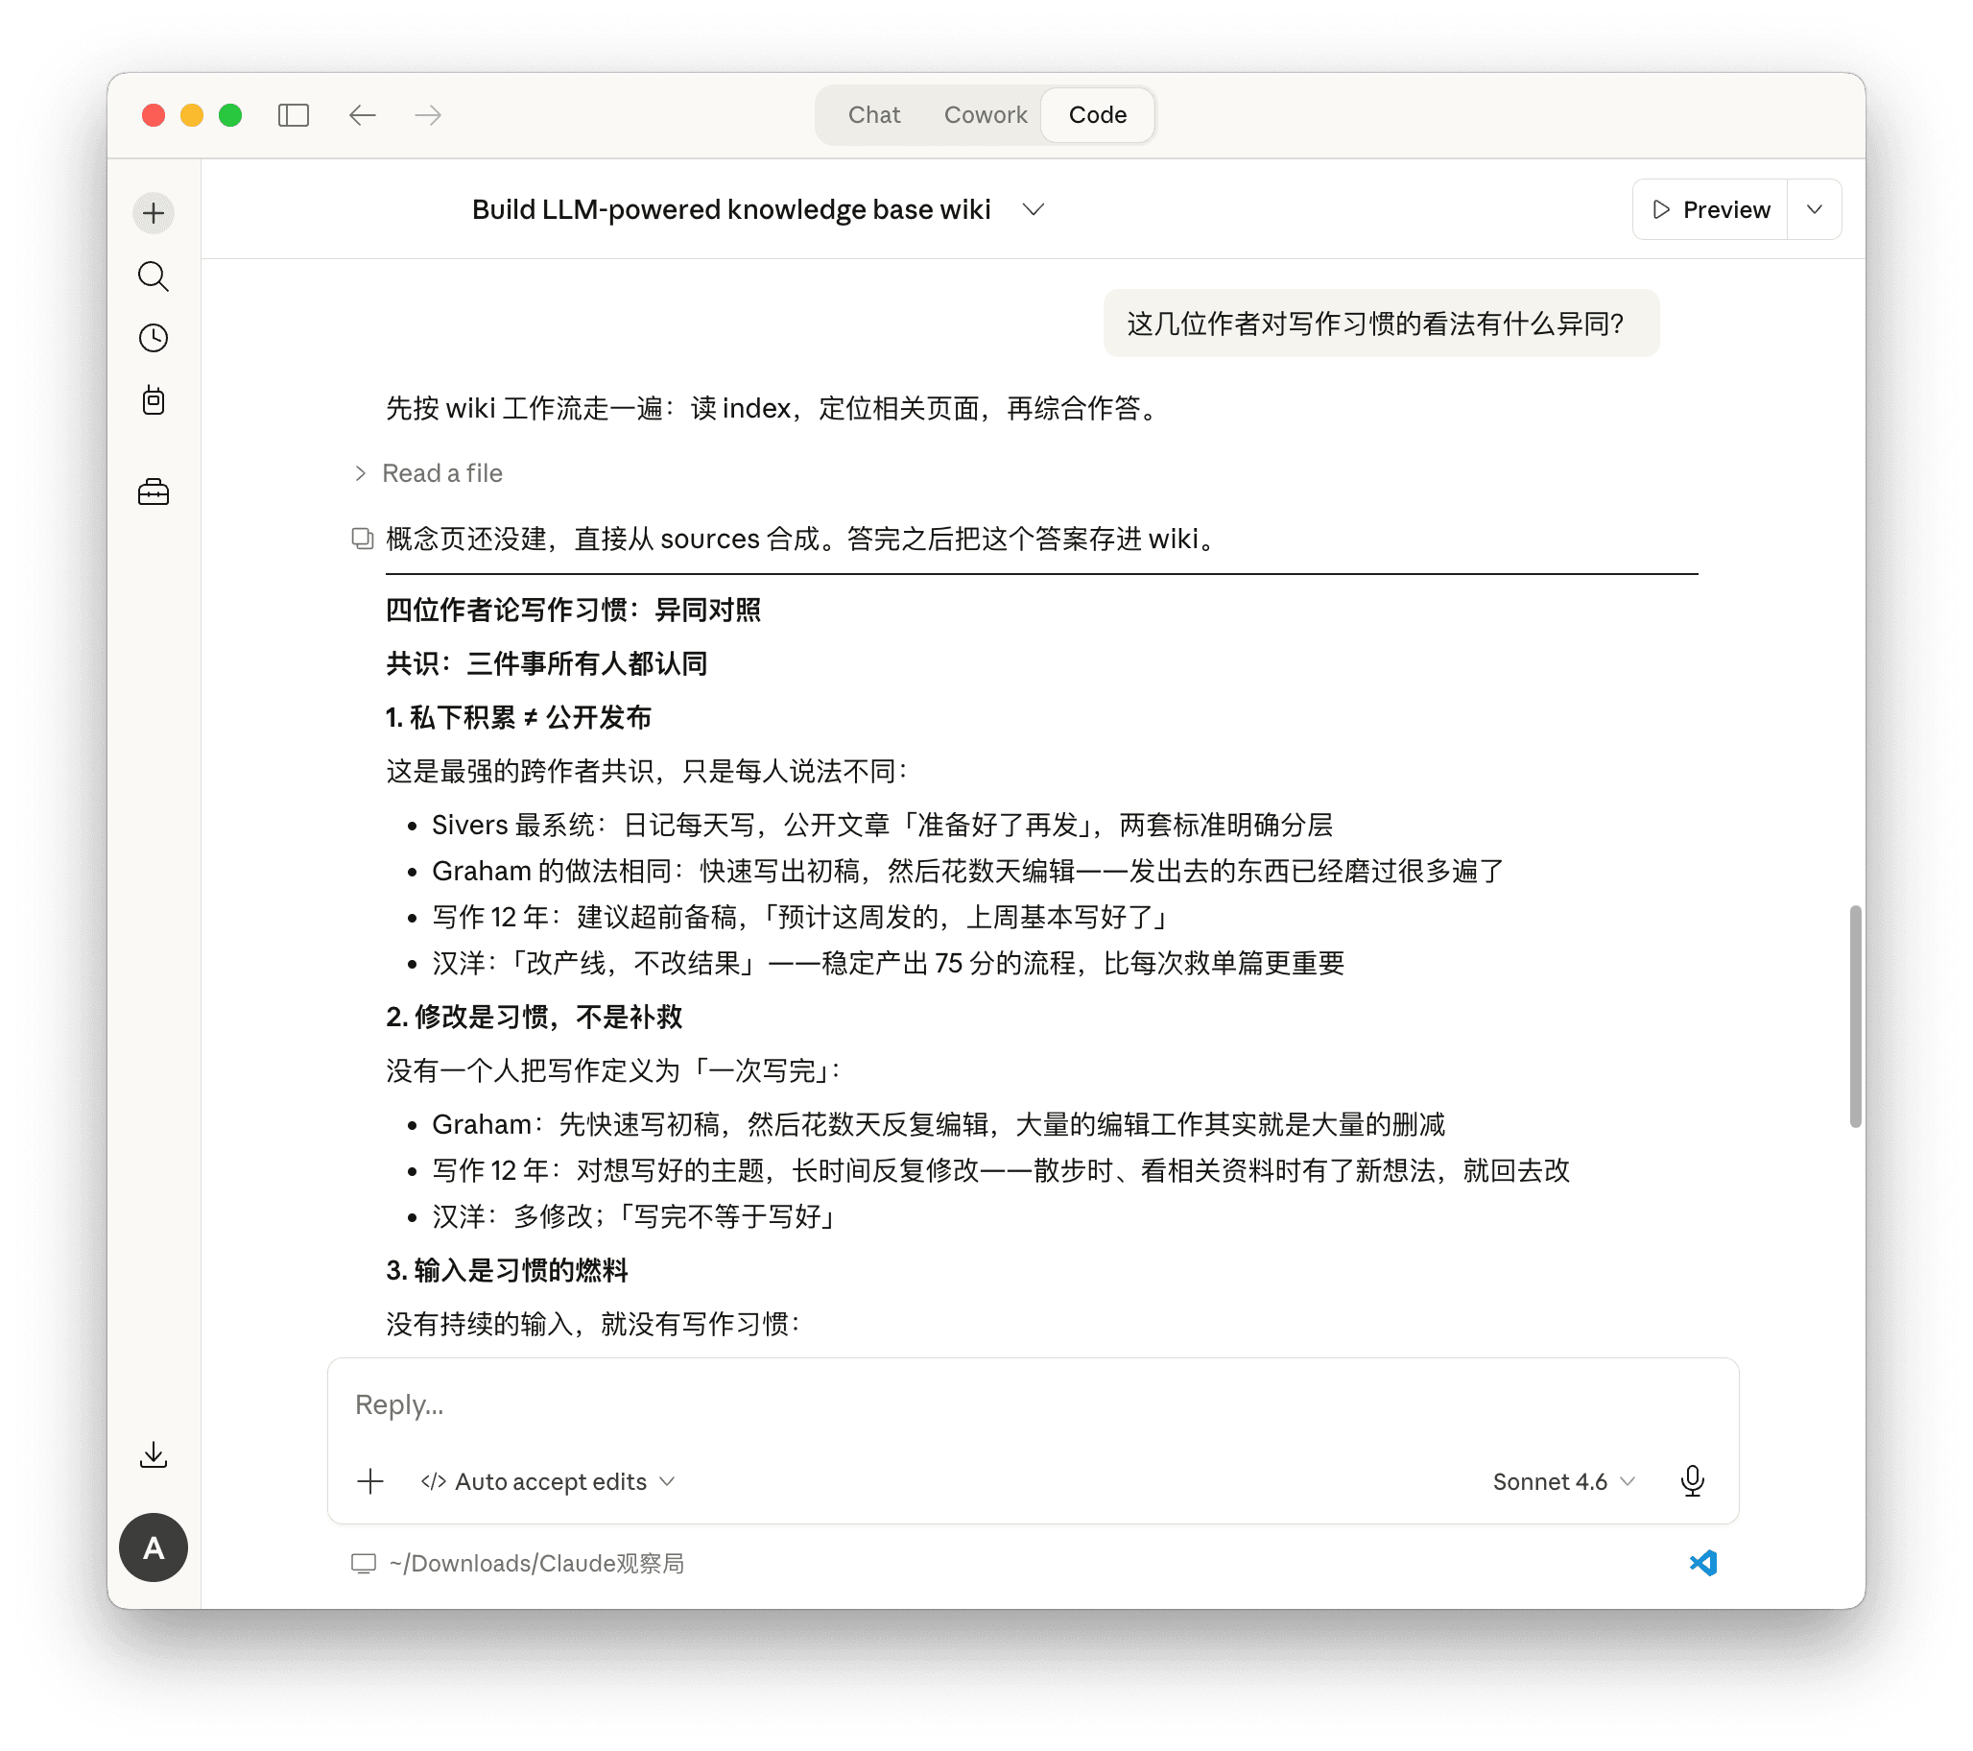
Task: Click the agent robot icon in sidebar
Action: point(154,400)
